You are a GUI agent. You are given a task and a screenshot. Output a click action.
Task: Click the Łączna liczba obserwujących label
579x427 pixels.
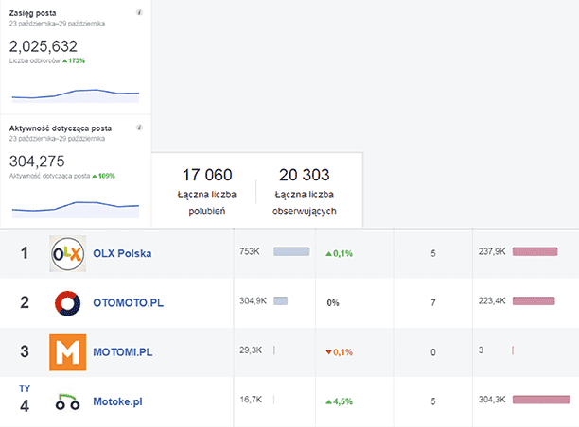click(x=305, y=203)
